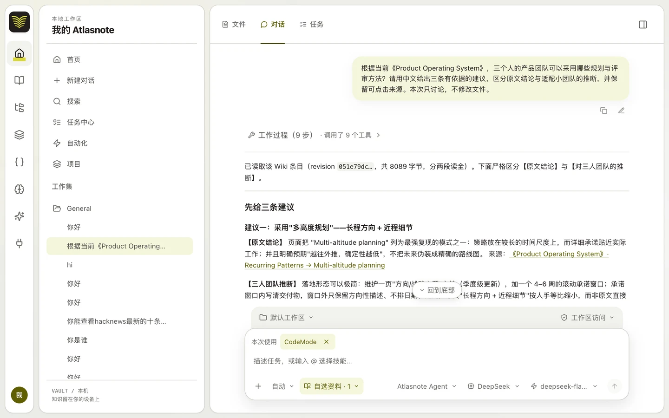Open 搜索 in the sidebar
Viewport: 669px width, 418px height.
(x=122, y=101)
